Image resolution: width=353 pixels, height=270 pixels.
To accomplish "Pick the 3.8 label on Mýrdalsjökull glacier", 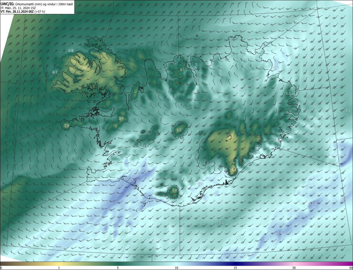I will tap(175, 190).
